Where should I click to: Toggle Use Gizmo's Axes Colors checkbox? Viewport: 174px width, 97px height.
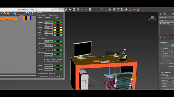[x=45, y=62]
